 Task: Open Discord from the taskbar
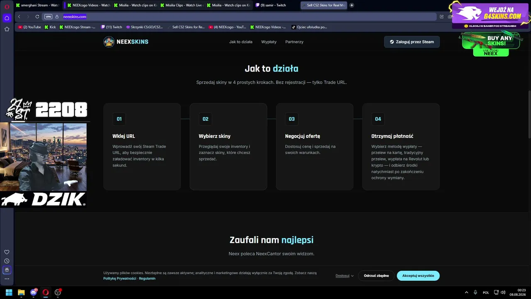pyautogui.click(x=34, y=292)
